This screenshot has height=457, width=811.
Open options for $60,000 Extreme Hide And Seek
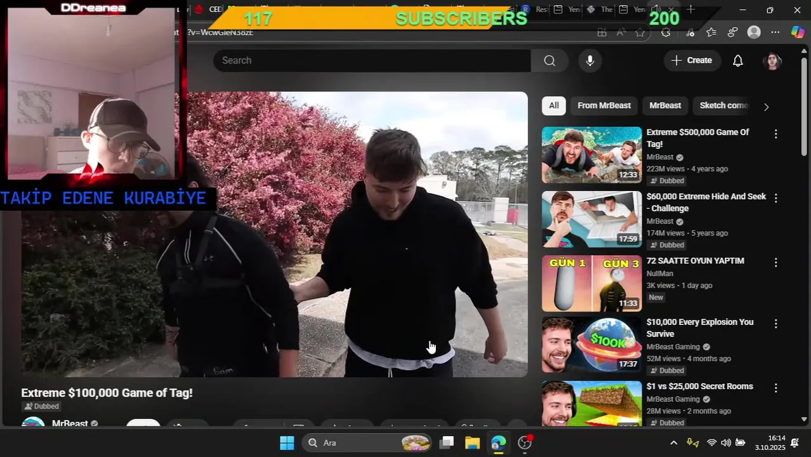(775, 198)
